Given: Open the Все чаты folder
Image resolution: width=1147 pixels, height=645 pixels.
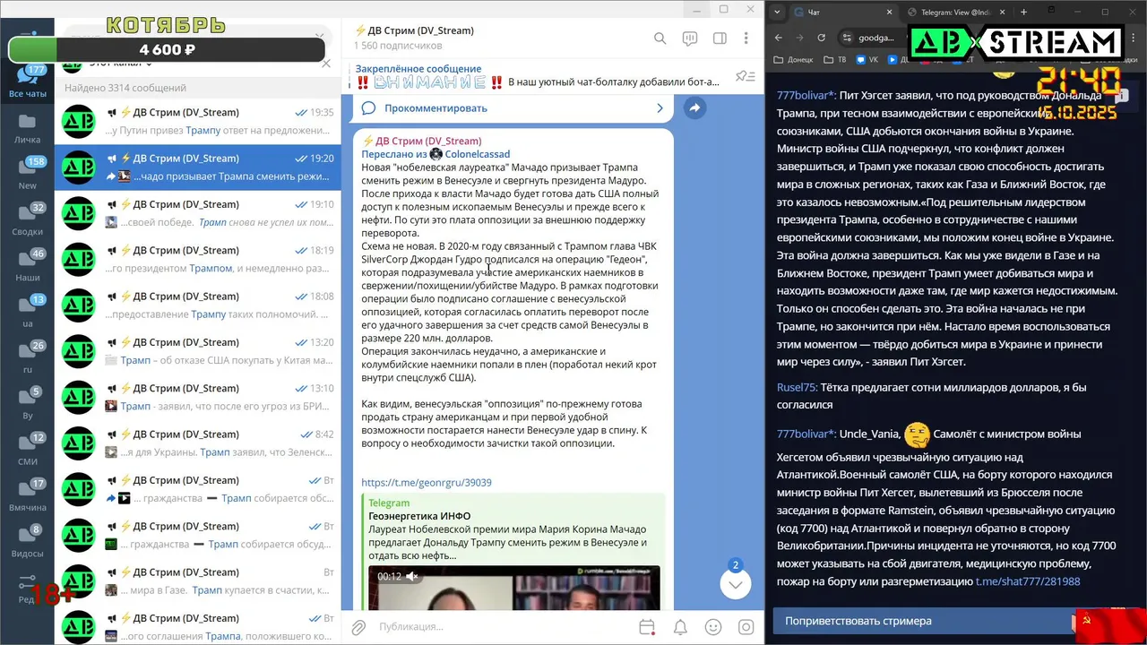Looking at the screenshot, I should 28,81.
